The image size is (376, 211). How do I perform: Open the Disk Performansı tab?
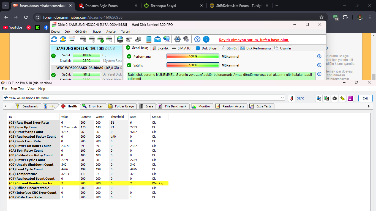coord(256,48)
